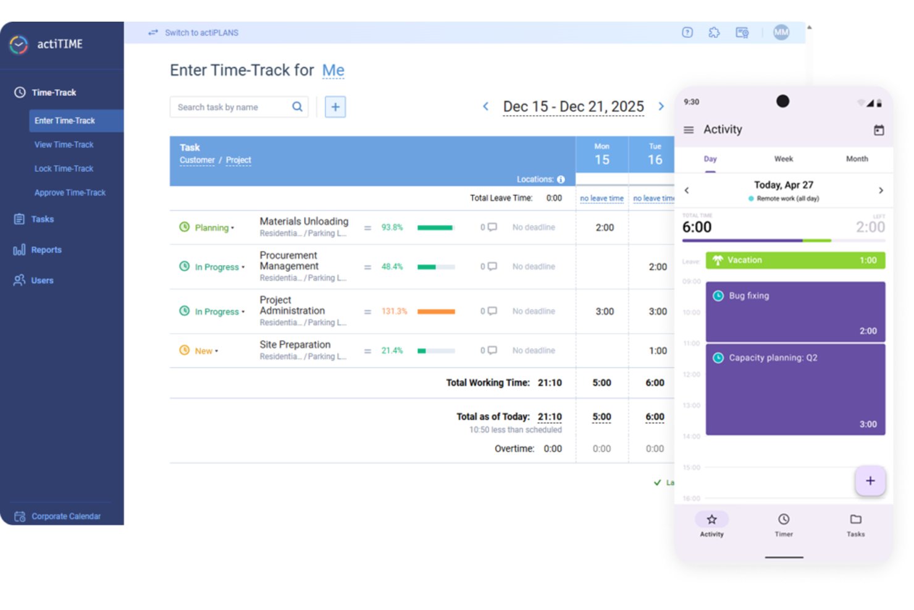Open Lock Time-Track page
Viewport: 914px width, 610px height.
64,169
